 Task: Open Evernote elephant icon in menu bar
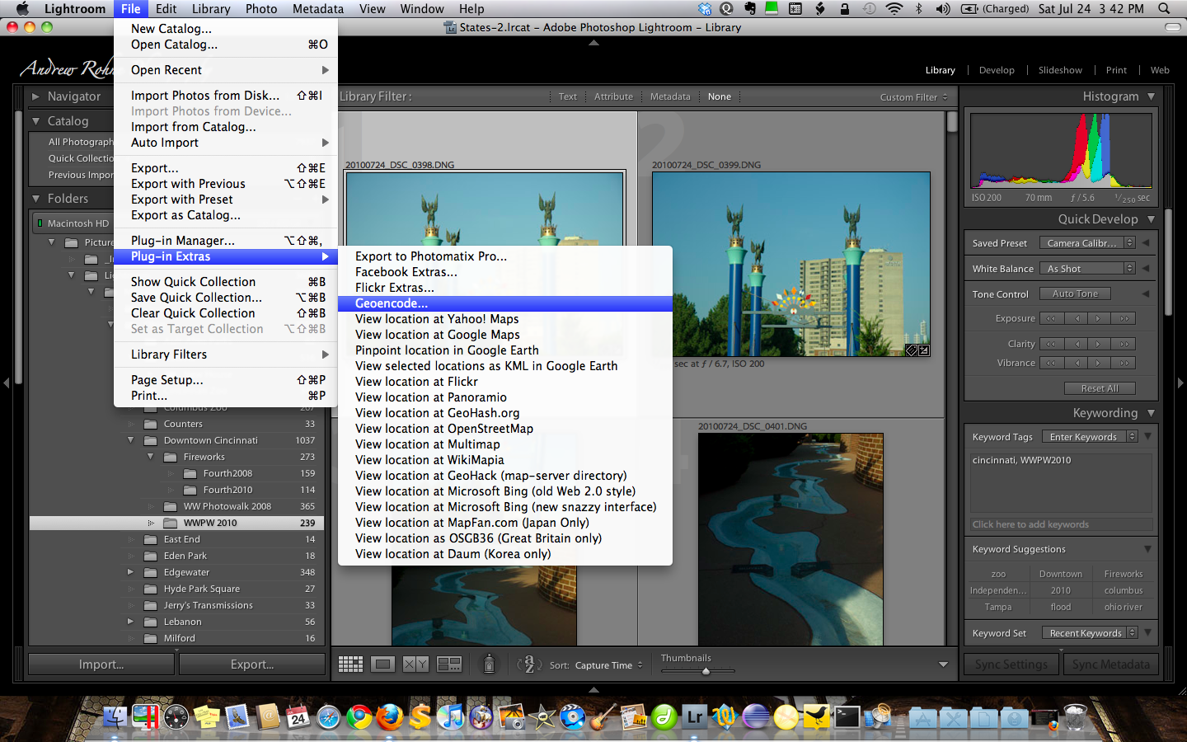coord(749,9)
